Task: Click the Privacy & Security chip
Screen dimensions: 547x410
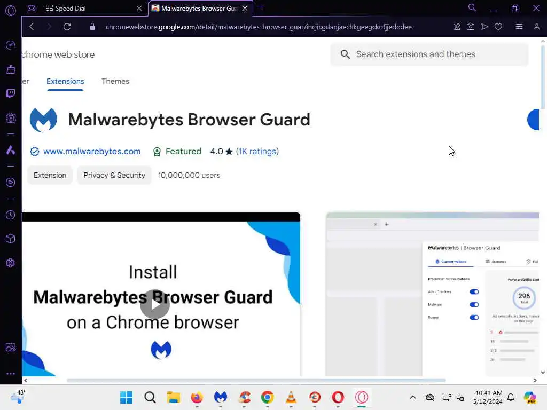Action: point(114,175)
